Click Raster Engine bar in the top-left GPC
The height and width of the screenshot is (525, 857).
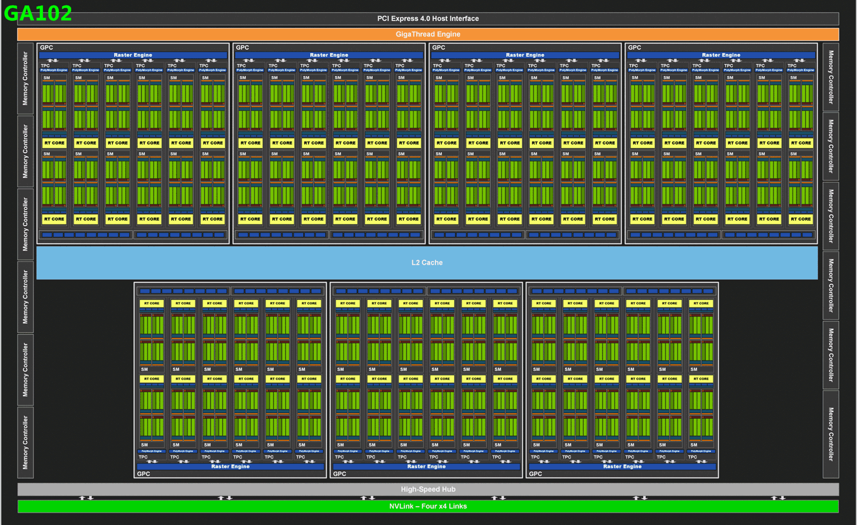[x=133, y=55]
